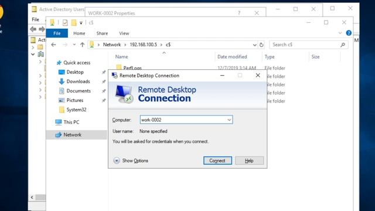Image resolution: width=375 pixels, height=211 pixels.
Task: Sort by Name column header
Action: pos(122,57)
